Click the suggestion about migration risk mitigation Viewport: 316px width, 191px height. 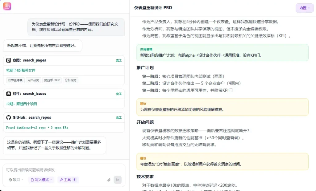(222, 107)
